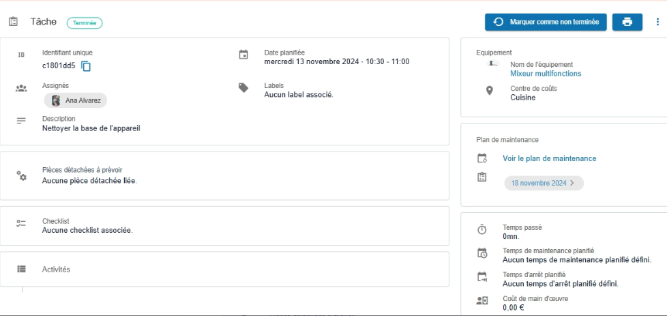Click Marquer comme non terminée button

546,22
